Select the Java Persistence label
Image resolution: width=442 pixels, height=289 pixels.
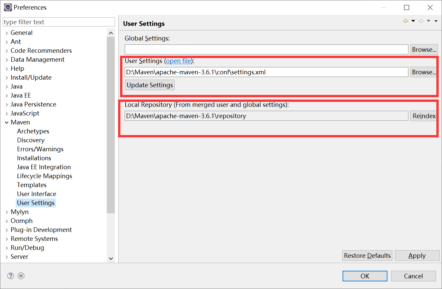click(x=33, y=104)
